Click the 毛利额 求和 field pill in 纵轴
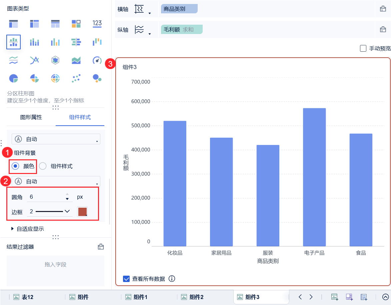Screen dimensions: 391x305 pos(182,29)
